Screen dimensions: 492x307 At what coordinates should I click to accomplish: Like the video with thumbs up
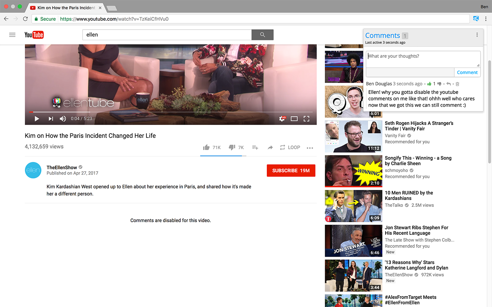206,147
